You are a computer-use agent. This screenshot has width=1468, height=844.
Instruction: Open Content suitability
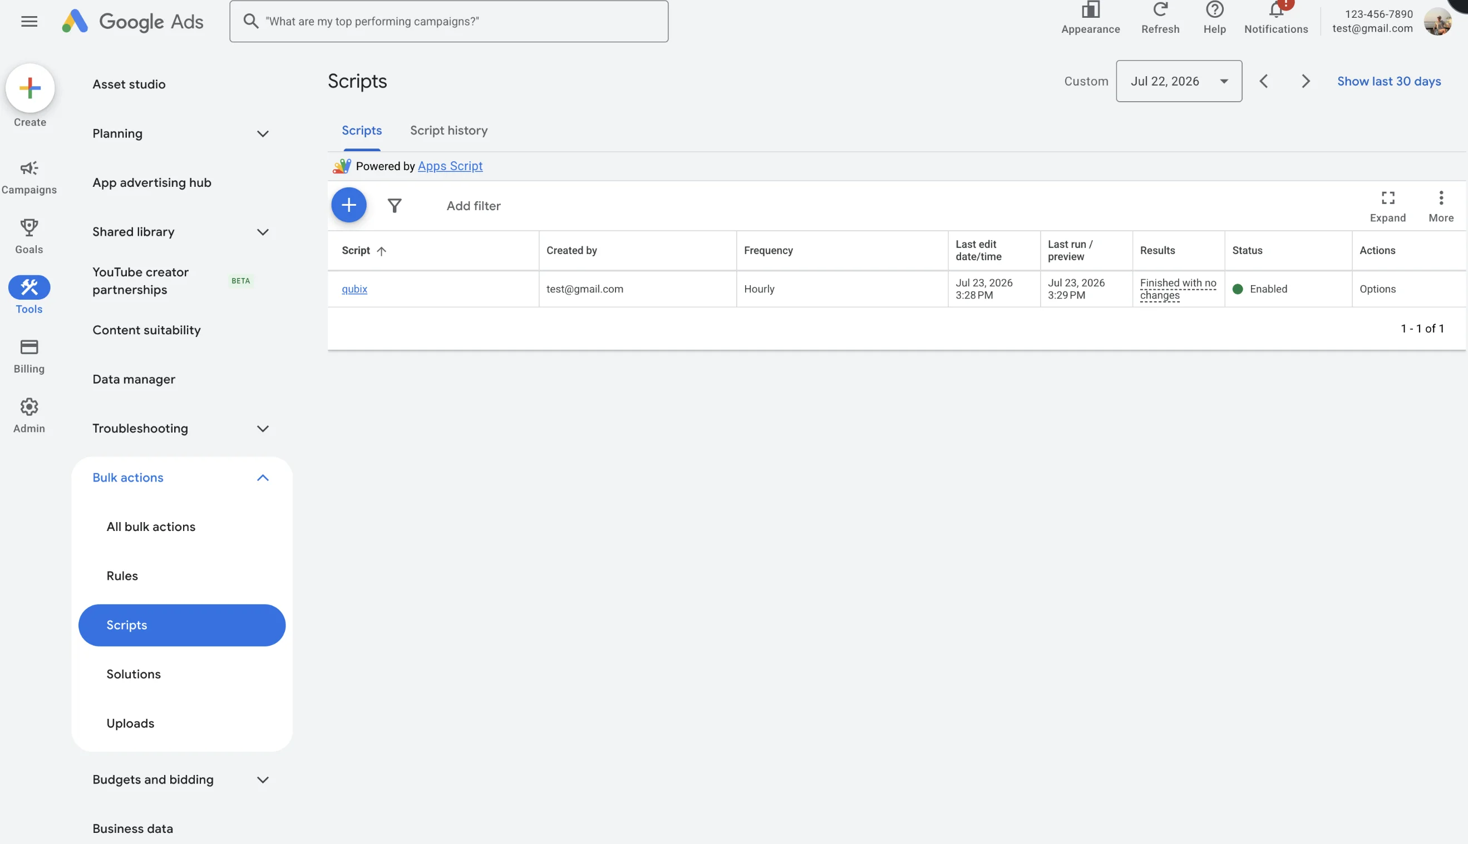pyautogui.click(x=146, y=330)
